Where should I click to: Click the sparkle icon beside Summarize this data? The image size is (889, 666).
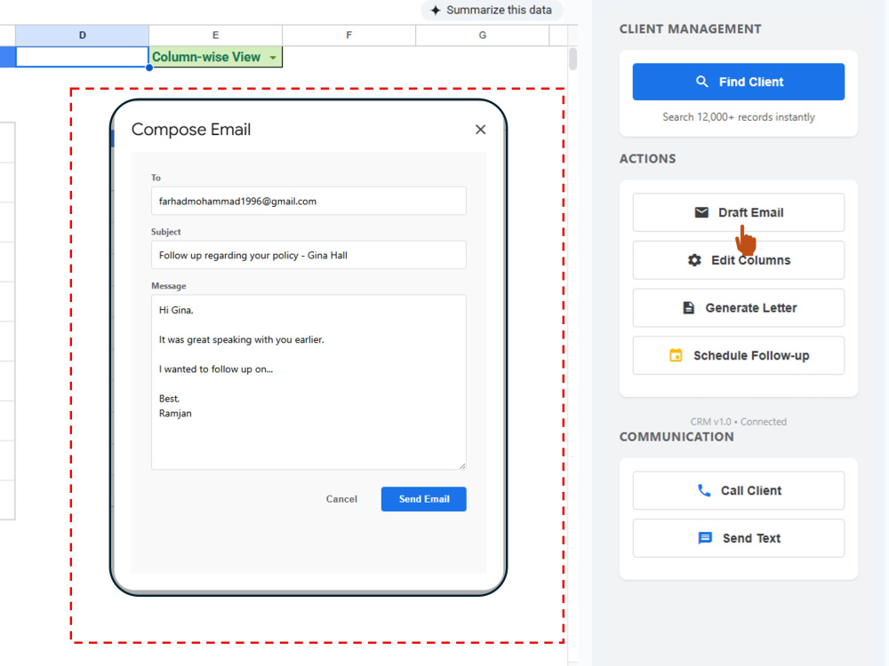(436, 10)
